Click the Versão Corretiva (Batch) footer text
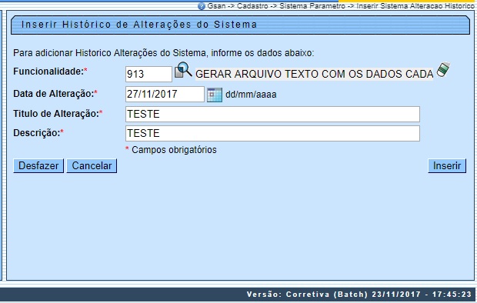 tap(359, 295)
